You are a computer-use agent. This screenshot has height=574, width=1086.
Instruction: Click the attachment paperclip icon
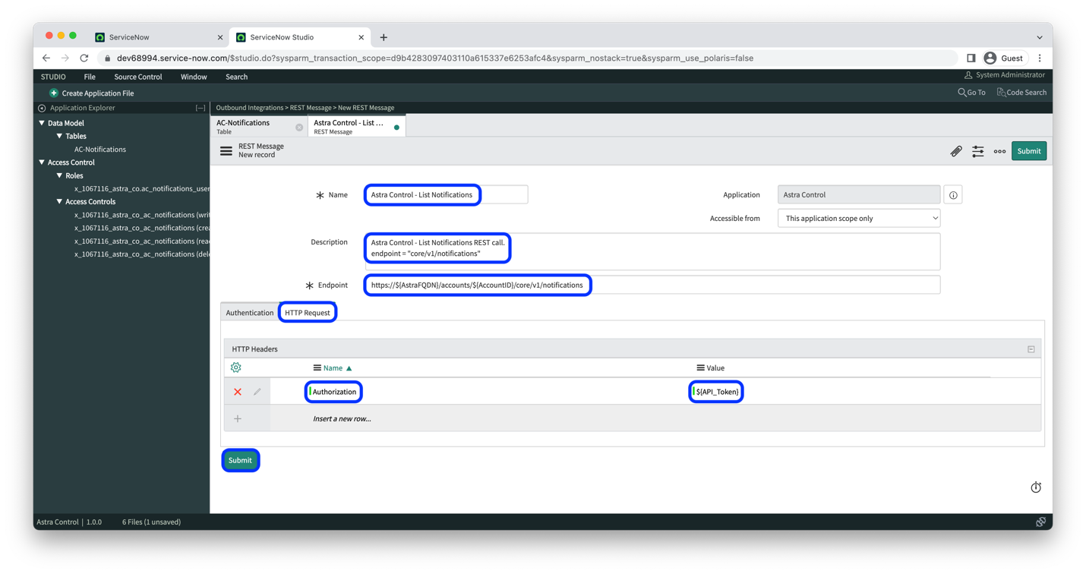(956, 151)
